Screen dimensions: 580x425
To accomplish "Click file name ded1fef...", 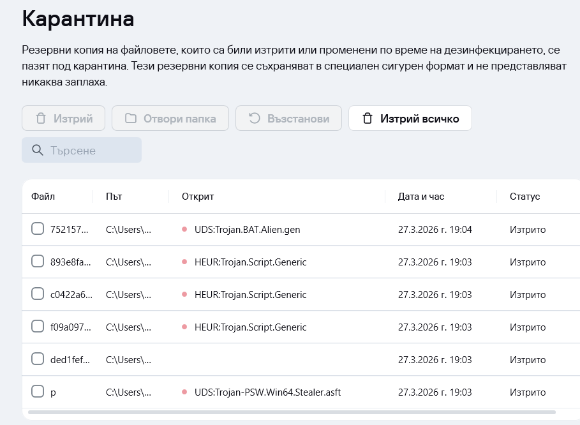I will click(x=70, y=360).
